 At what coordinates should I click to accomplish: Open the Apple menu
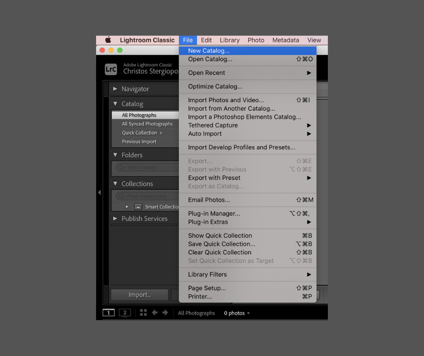[x=108, y=40]
